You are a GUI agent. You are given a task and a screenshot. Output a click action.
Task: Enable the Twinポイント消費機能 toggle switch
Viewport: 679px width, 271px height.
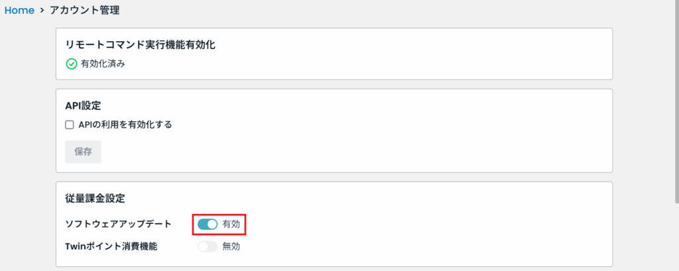point(208,246)
